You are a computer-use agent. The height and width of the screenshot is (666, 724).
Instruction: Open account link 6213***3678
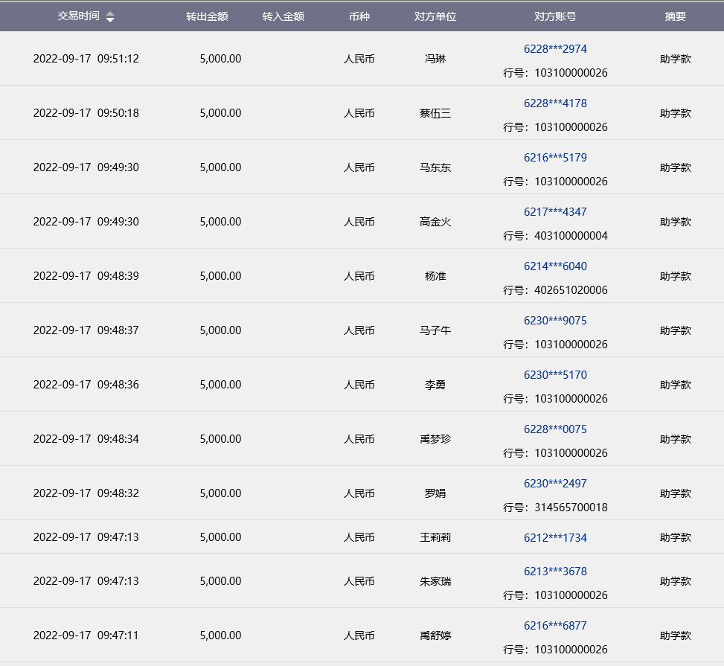coord(555,571)
